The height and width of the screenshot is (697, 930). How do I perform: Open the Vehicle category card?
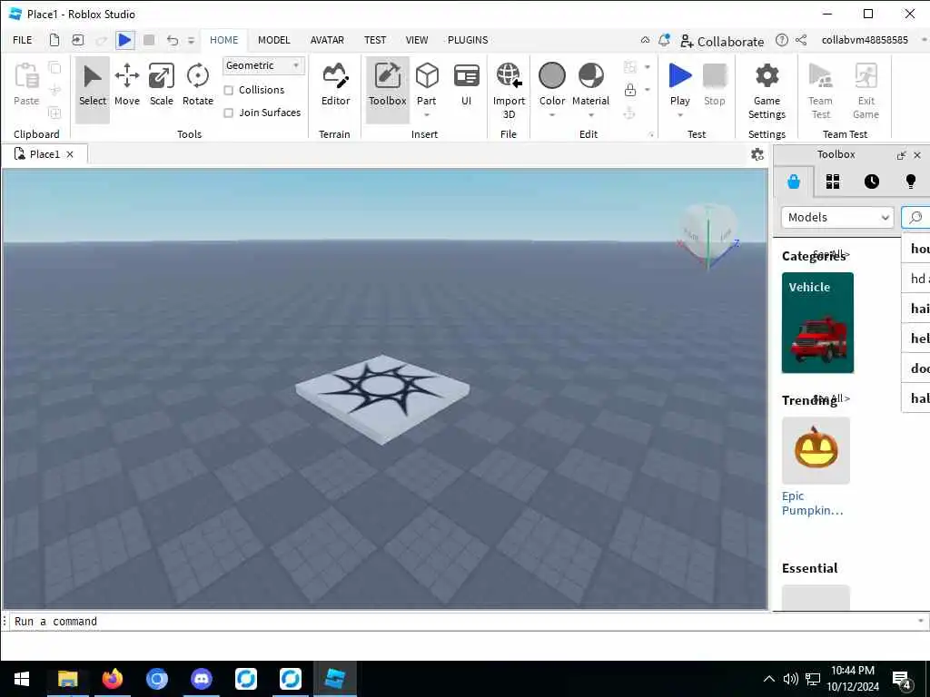click(817, 322)
